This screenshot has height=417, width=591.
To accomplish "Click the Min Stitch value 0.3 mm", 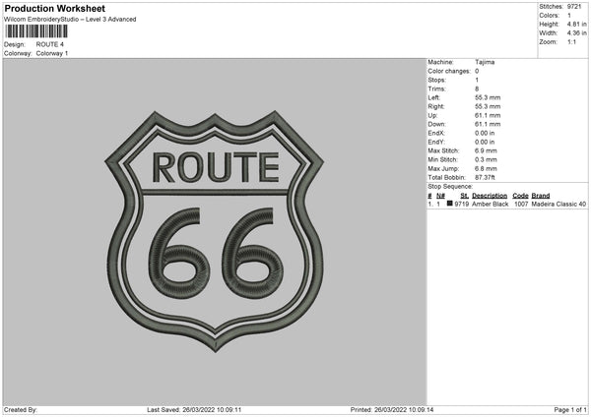I will pyautogui.click(x=486, y=160).
